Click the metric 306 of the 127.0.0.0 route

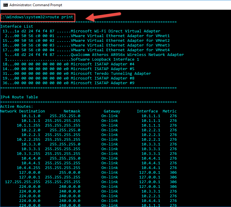173,173
